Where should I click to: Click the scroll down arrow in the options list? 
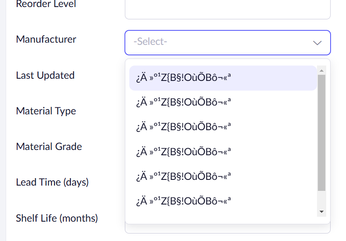321,212
